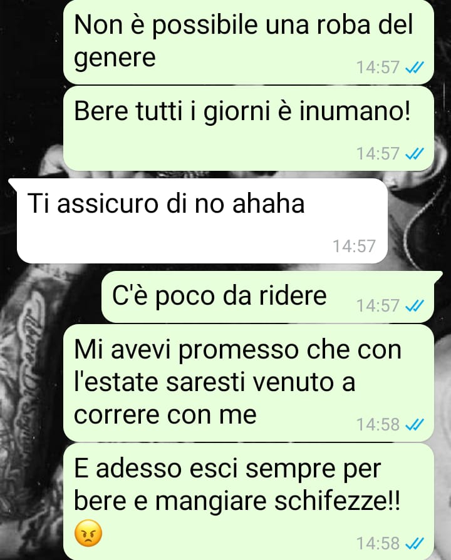This screenshot has width=451, height=560.
Task: Select "Non è possibile una roba del genere" message
Action: (x=249, y=42)
